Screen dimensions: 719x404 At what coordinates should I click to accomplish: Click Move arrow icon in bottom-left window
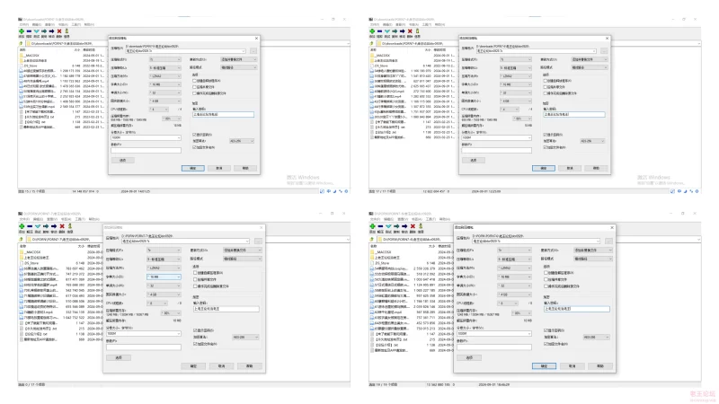coord(54,226)
